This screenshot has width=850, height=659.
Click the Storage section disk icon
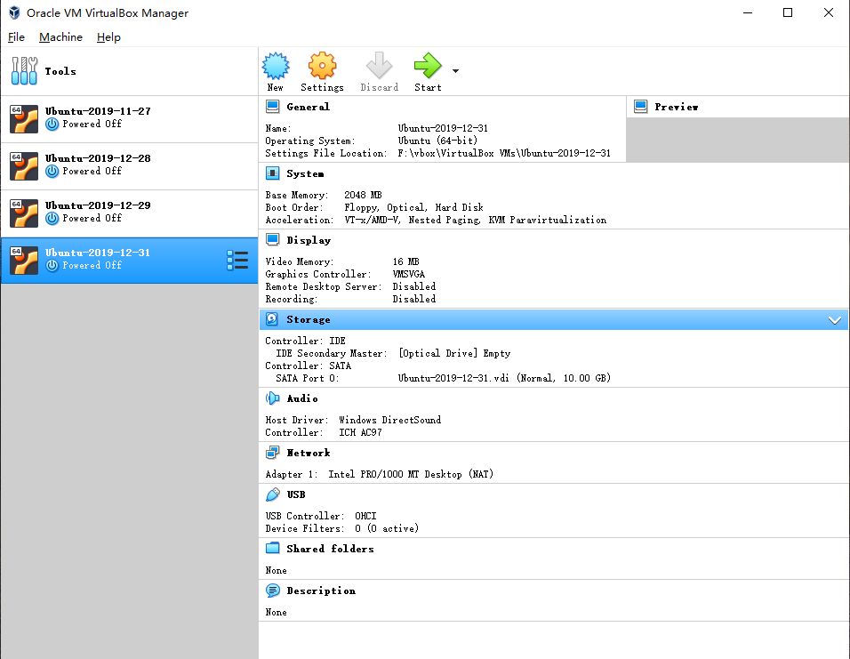pos(272,319)
